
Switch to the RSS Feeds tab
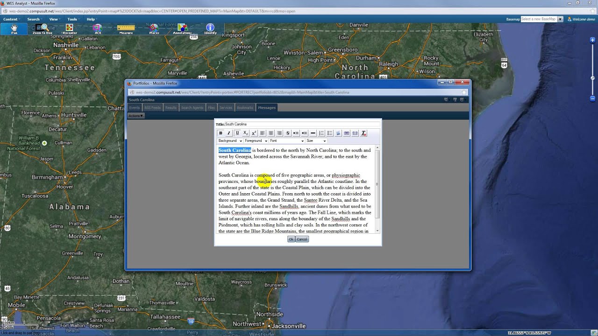tap(152, 108)
